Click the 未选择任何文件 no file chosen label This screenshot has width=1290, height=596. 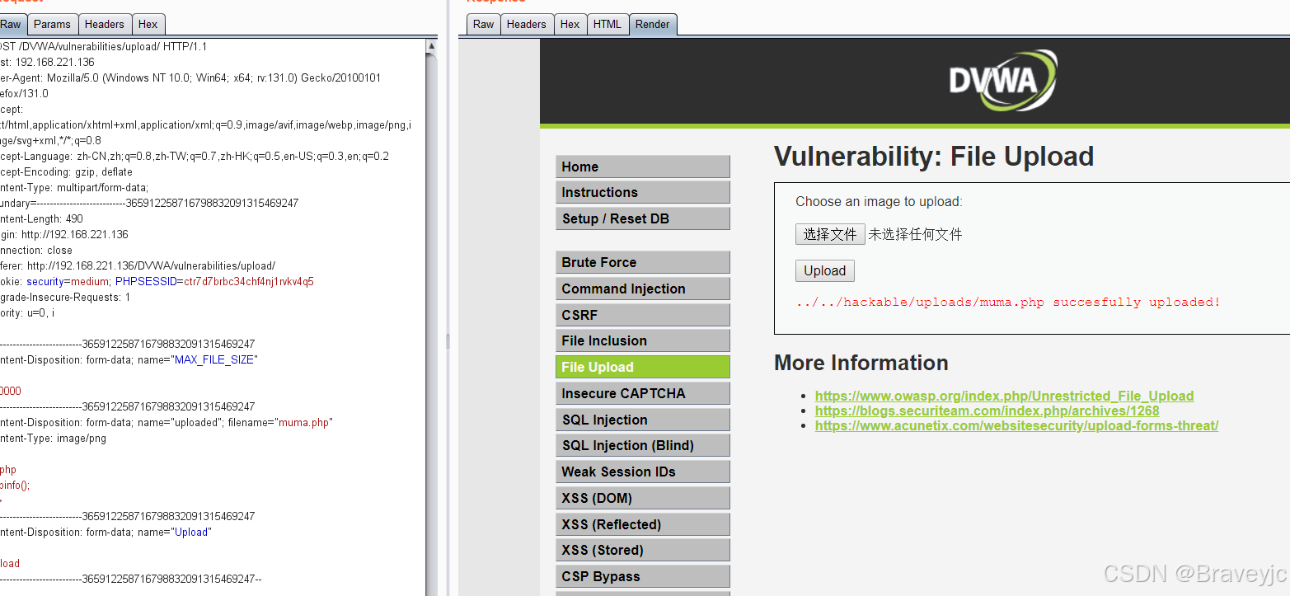tap(915, 234)
